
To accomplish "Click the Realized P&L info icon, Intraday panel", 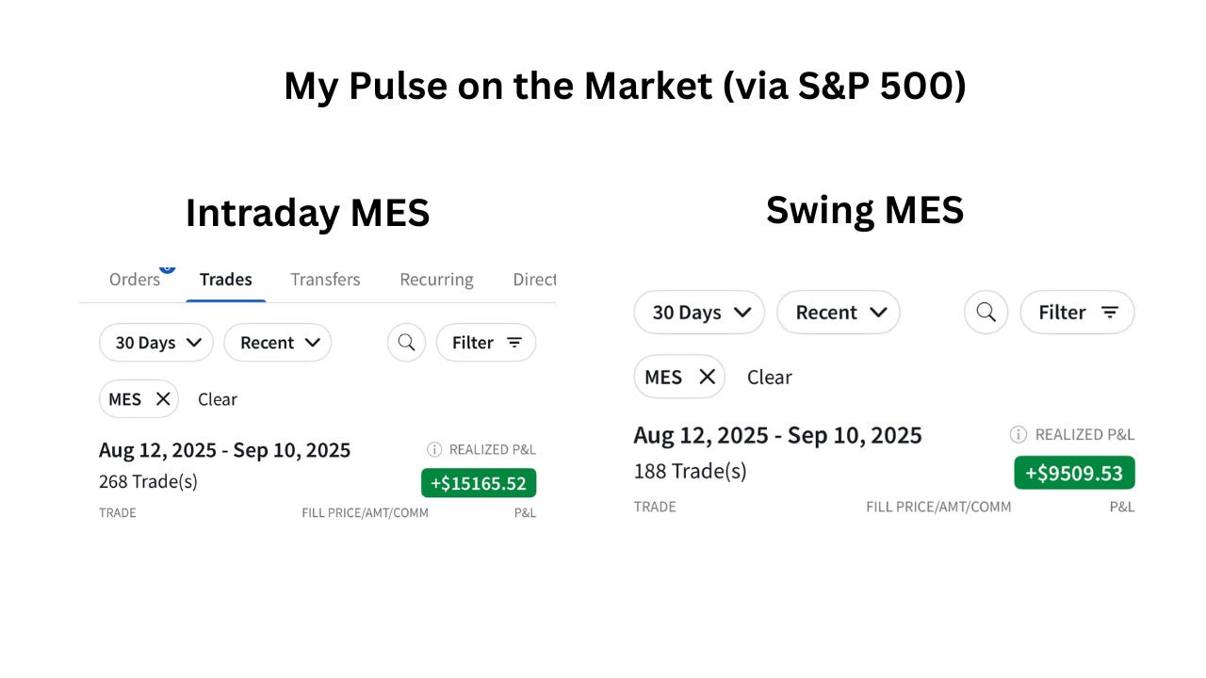I will coord(434,450).
